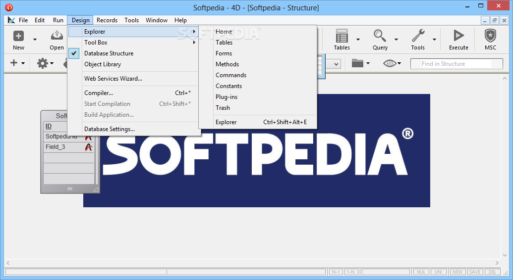This screenshot has height=280, width=513.
Task: Open the File menu
Action: coord(23,20)
